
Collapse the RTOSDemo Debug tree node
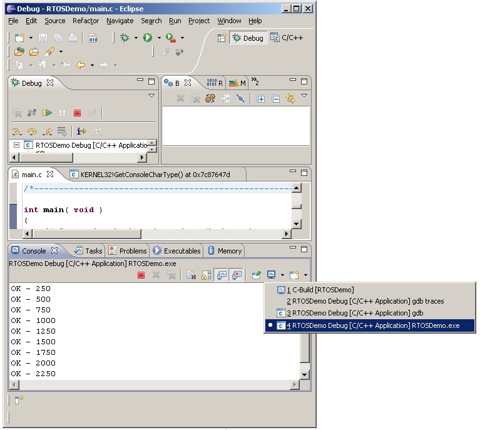coord(17,145)
